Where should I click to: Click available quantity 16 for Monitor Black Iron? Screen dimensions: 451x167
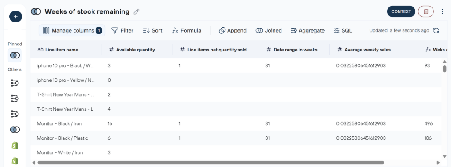110,123
